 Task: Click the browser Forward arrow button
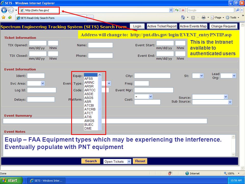(x=11, y=10)
